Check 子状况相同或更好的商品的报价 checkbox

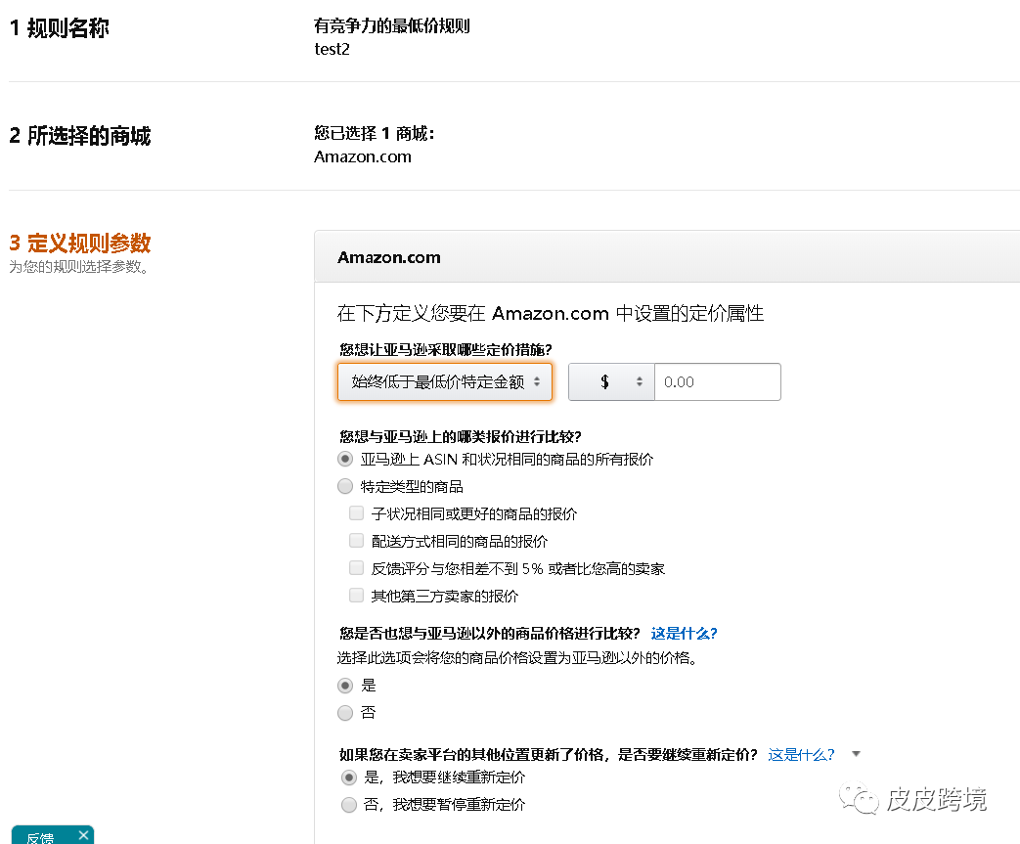357,513
